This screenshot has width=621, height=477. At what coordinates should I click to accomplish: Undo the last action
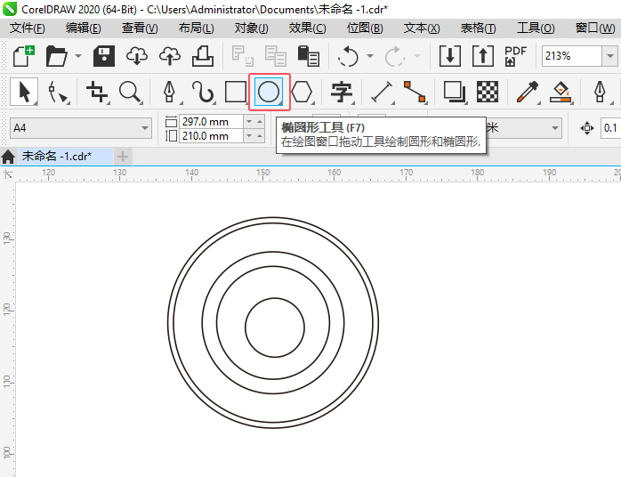348,56
